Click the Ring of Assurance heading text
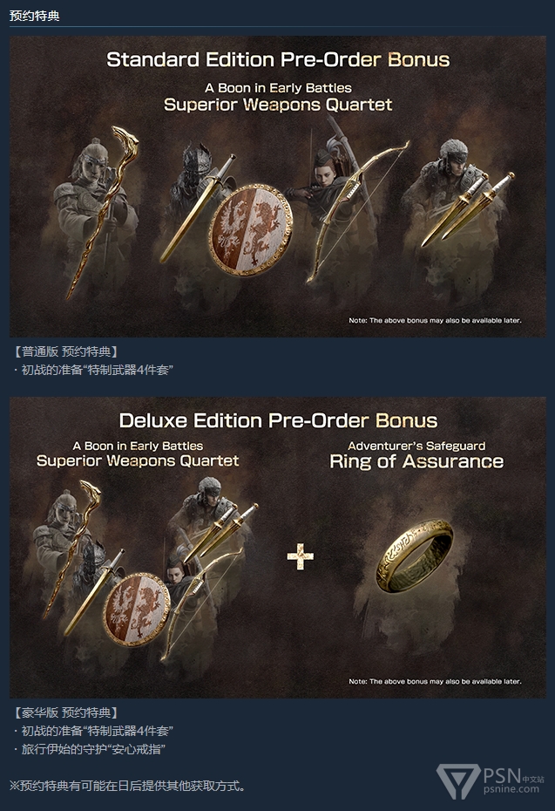Image resolution: width=555 pixels, height=811 pixels. coord(416,460)
